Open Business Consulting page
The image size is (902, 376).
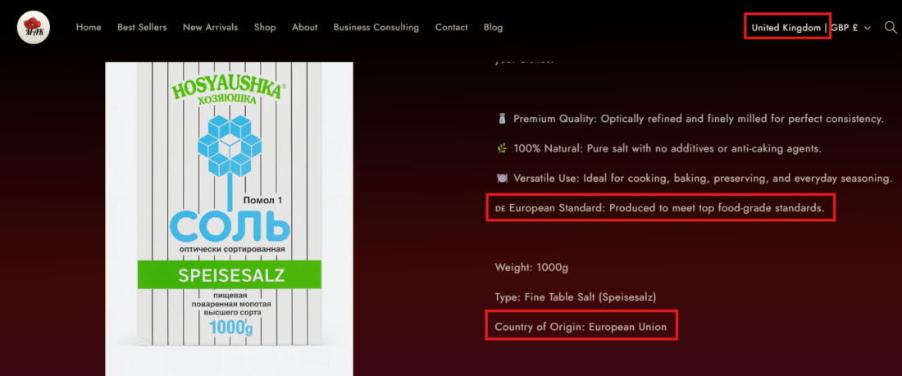[x=376, y=27]
